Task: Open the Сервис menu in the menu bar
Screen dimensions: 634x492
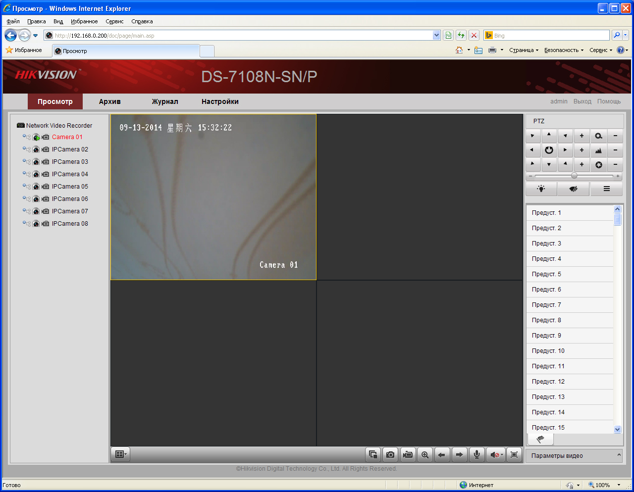Action: pyautogui.click(x=114, y=21)
